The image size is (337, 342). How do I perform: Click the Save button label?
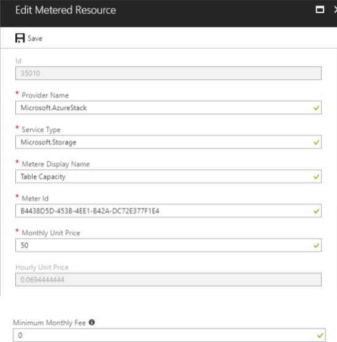35,39
